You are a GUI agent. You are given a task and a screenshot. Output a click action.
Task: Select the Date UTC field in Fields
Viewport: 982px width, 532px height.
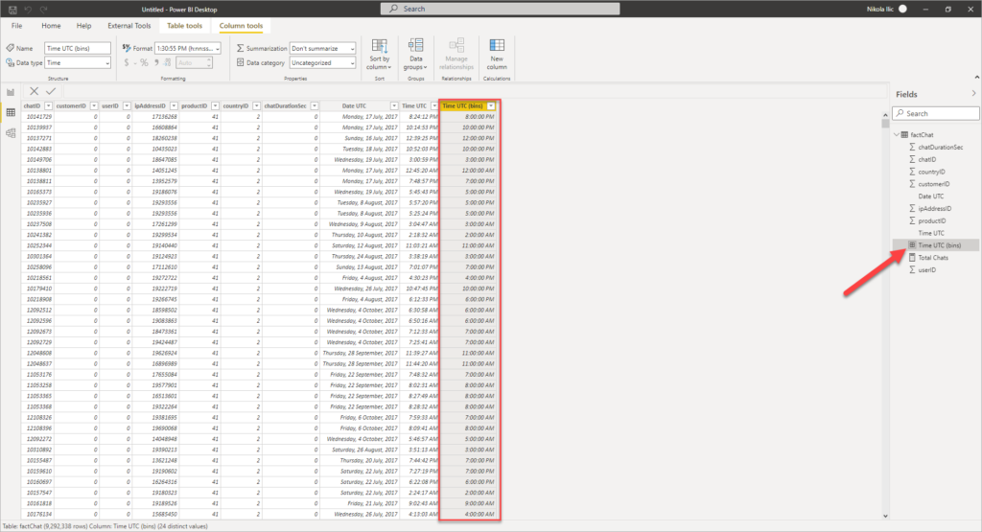pyautogui.click(x=930, y=196)
